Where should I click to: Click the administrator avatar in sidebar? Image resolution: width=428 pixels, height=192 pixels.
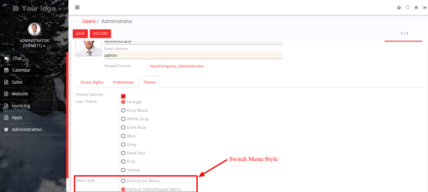click(x=34, y=29)
